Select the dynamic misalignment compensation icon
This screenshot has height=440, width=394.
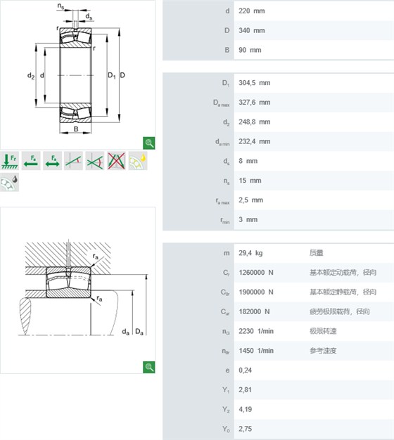click(x=95, y=161)
